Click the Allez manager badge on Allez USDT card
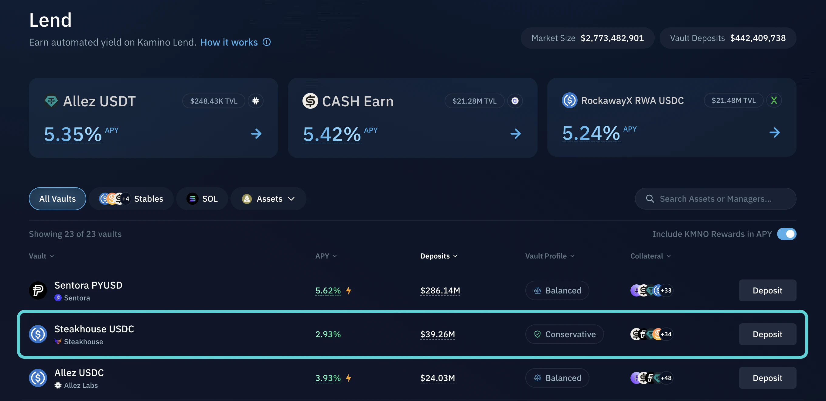Viewport: 826px width, 401px height. [256, 101]
